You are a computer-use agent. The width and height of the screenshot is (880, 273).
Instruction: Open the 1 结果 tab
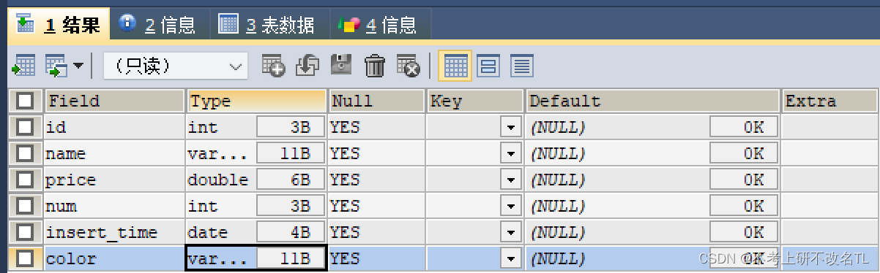pos(58,26)
